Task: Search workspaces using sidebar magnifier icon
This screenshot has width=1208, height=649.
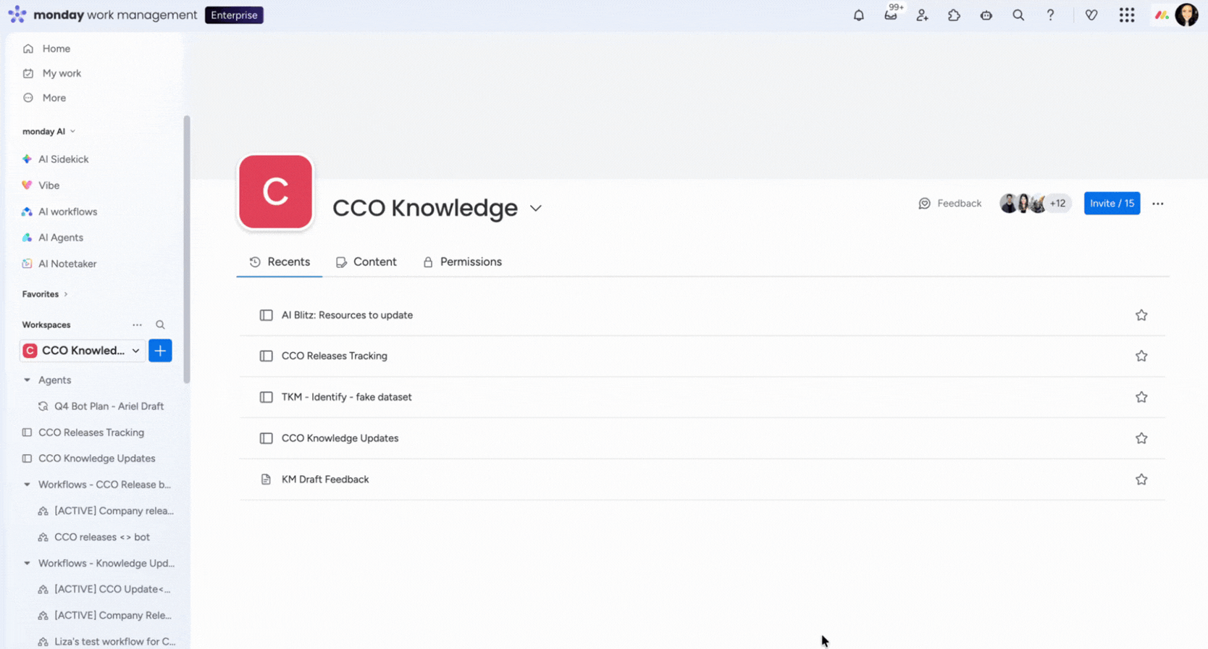Action: click(x=160, y=325)
